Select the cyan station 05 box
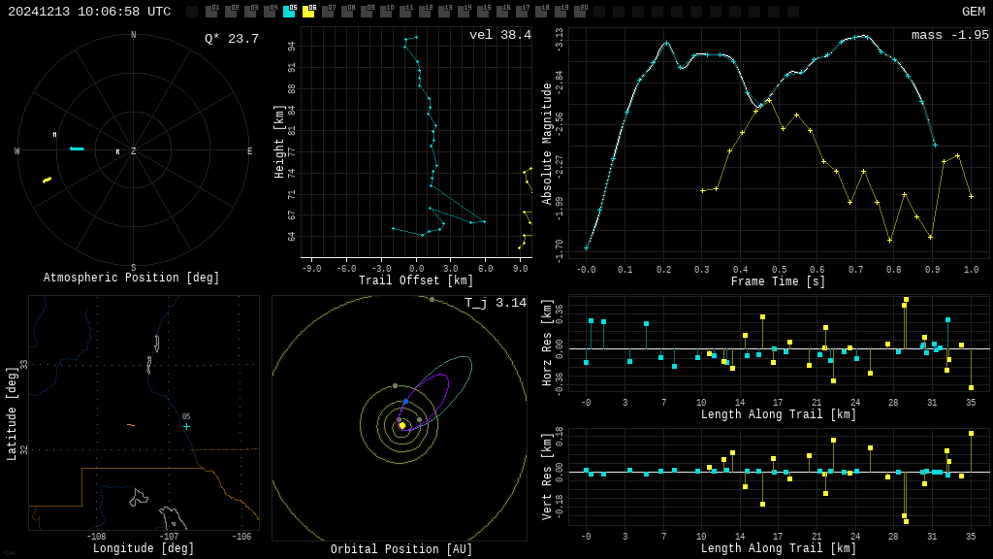The image size is (993, 559). click(x=289, y=12)
